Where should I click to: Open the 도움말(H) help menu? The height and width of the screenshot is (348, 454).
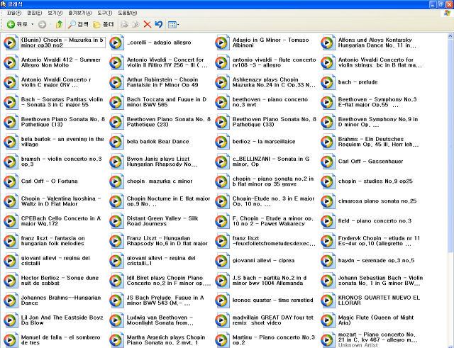[128, 13]
